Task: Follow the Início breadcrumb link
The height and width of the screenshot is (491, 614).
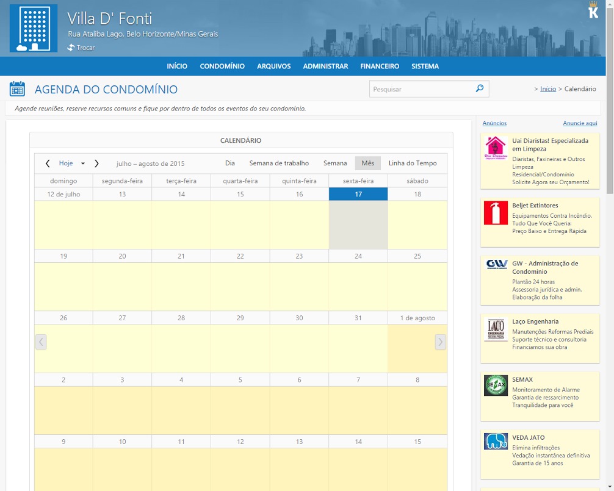Action: (x=548, y=89)
